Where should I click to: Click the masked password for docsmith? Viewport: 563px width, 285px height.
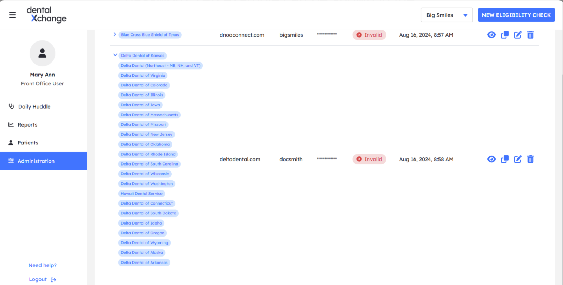tap(327, 159)
